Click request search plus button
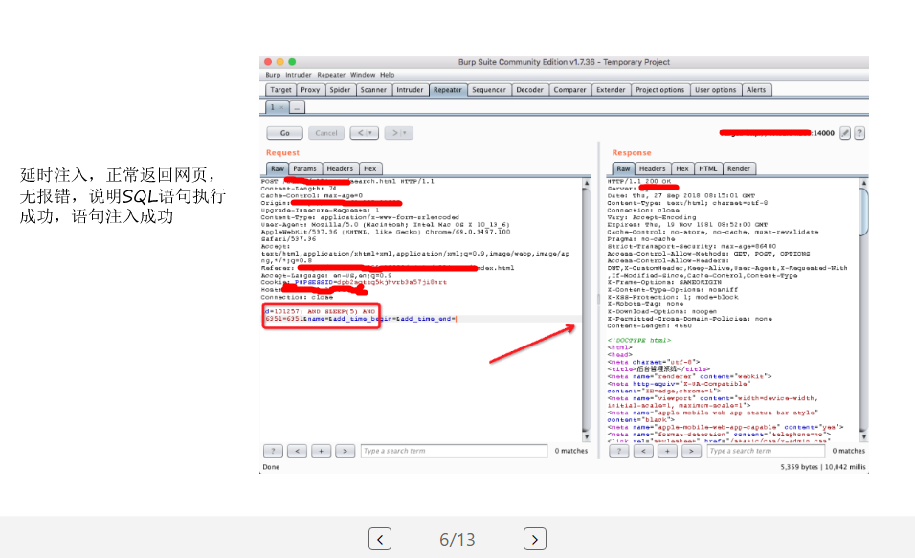The image size is (915, 558). click(x=321, y=451)
